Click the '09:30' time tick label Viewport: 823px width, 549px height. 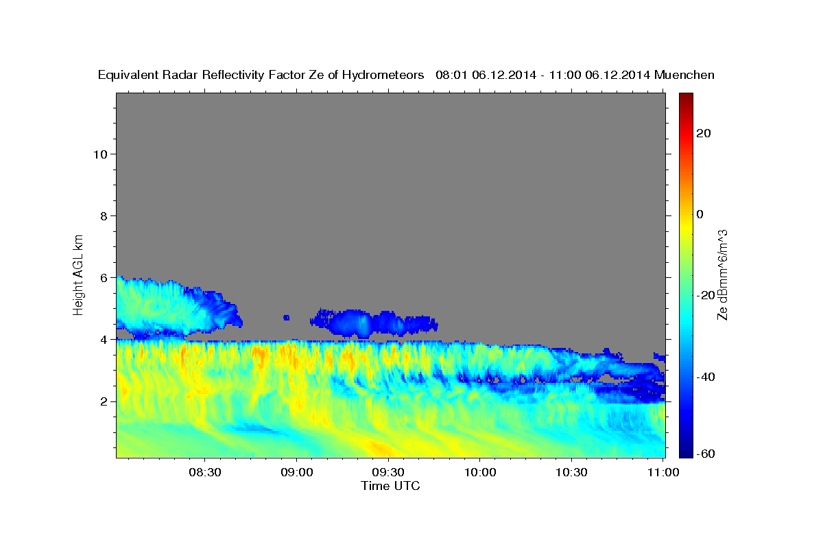pyautogui.click(x=388, y=472)
